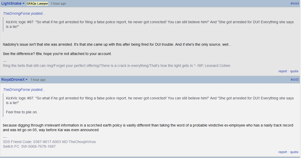This screenshot has width=301, height=158.
Task: Click the 3DS Friend Code signature line
Action: pyautogui.click(x=49, y=142)
